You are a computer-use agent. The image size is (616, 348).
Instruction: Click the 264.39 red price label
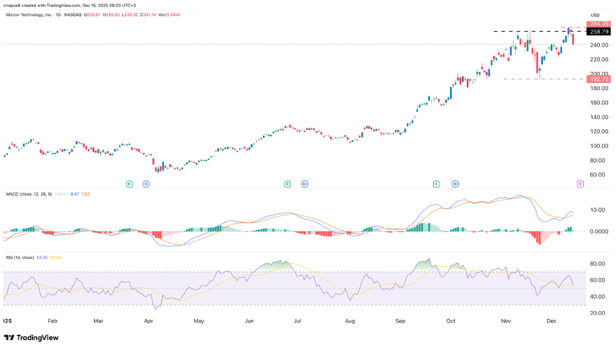tap(598, 24)
